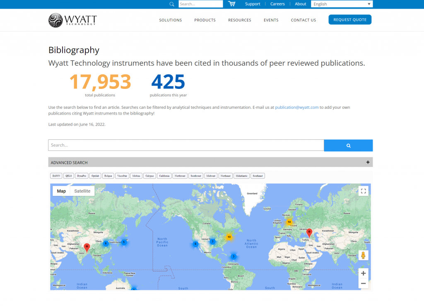Image resolution: width=424 pixels, height=308 pixels.
Task: Toggle the California region filter
Action: [164, 176]
